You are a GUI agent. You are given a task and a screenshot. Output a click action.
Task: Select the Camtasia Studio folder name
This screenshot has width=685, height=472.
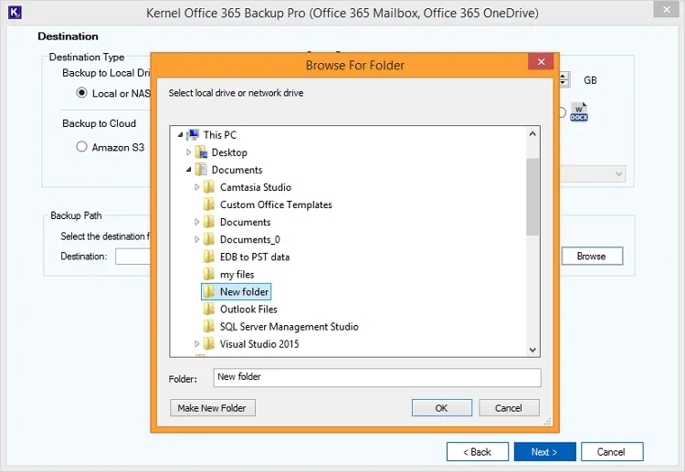(256, 187)
